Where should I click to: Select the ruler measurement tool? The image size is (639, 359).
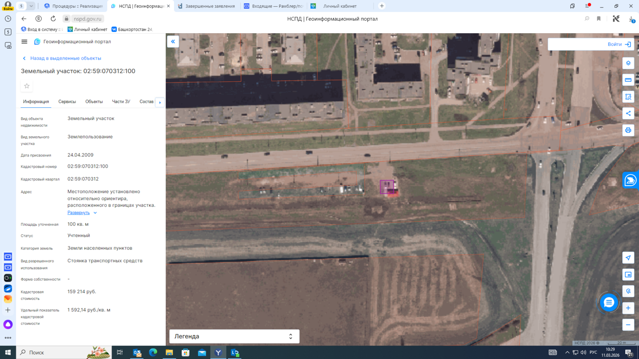coord(628,80)
